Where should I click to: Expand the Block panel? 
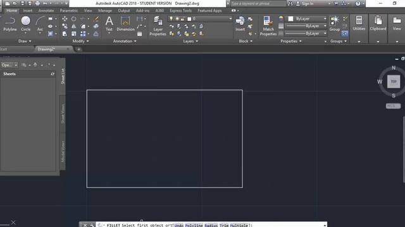pos(246,41)
